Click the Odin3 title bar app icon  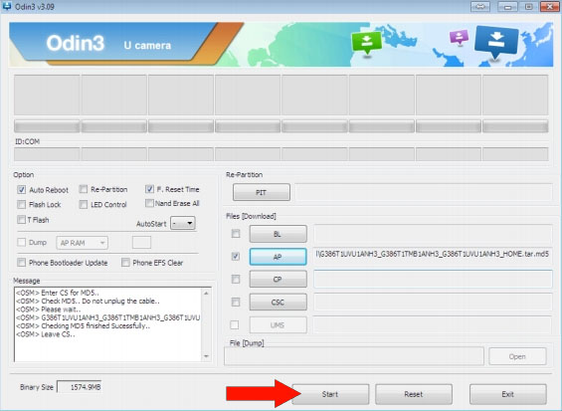click(x=7, y=6)
